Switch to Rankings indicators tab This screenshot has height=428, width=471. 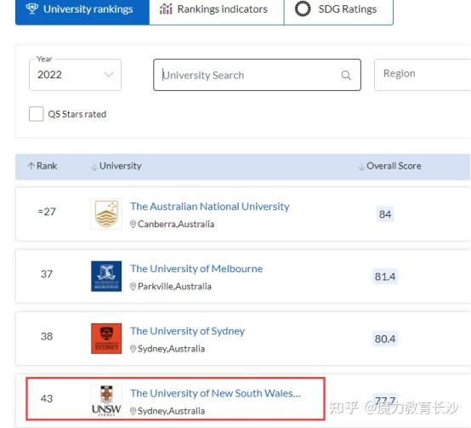click(217, 11)
